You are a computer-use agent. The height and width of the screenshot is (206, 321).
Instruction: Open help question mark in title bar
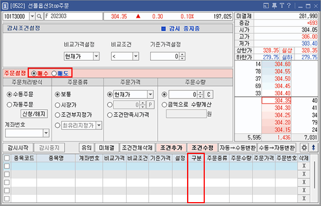(289, 6)
